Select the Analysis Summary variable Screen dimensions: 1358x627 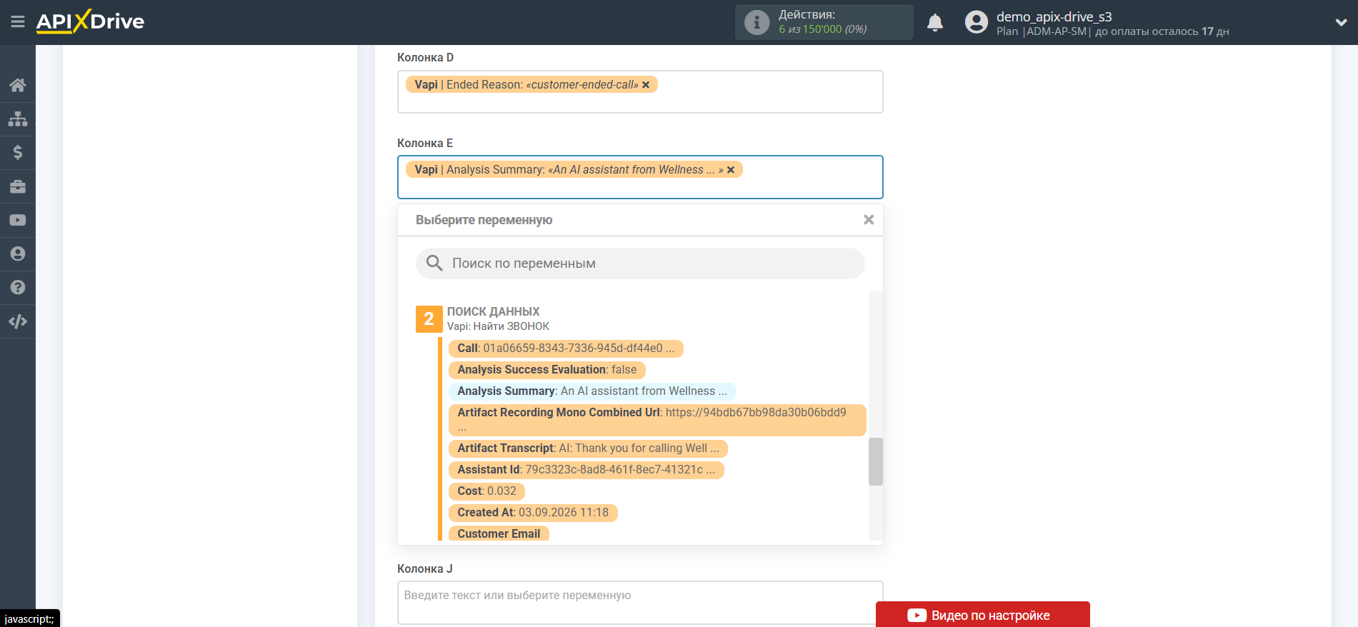[592, 391]
